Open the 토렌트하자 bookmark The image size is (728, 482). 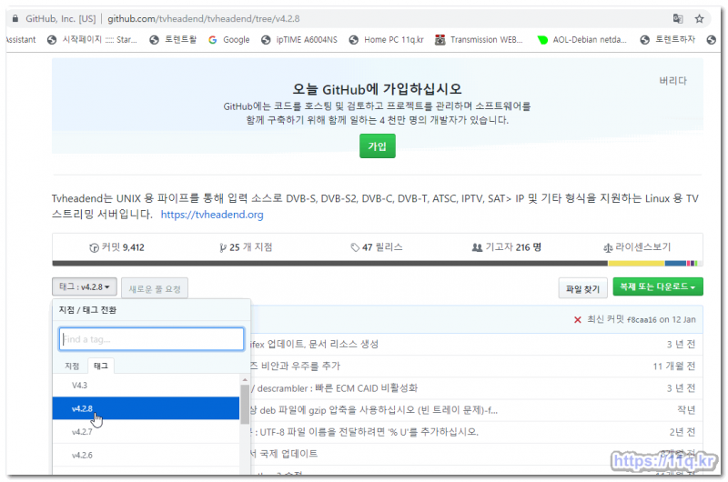pos(668,40)
